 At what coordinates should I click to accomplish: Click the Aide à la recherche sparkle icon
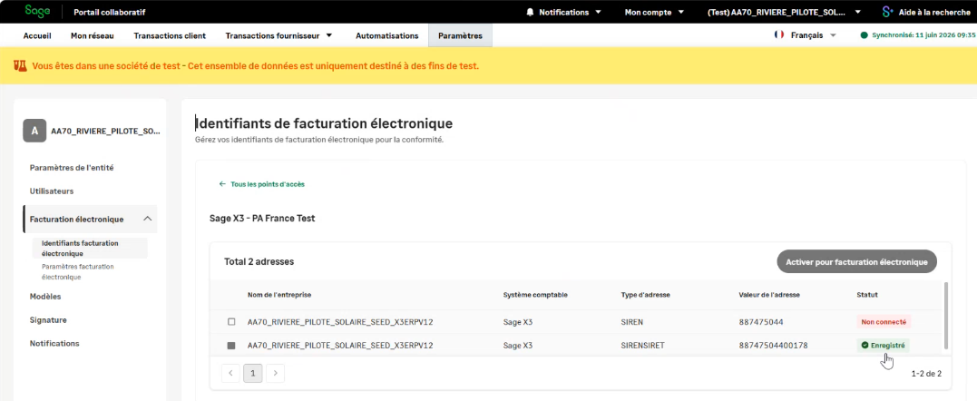[888, 12]
